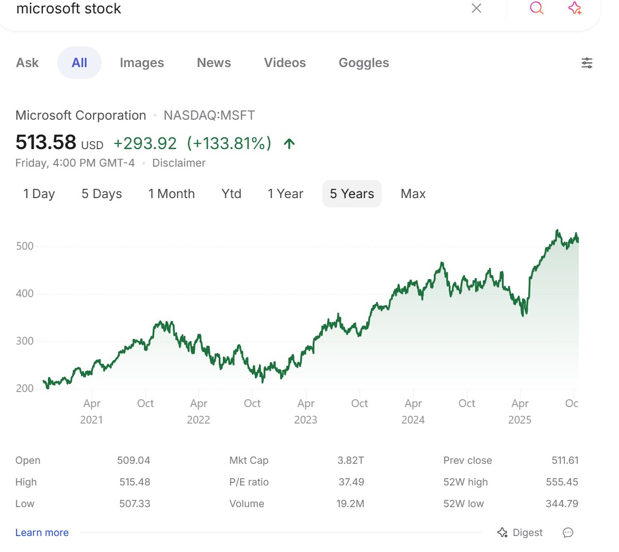
Task: Open the Learn more link
Action: pyautogui.click(x=42, y=532)
